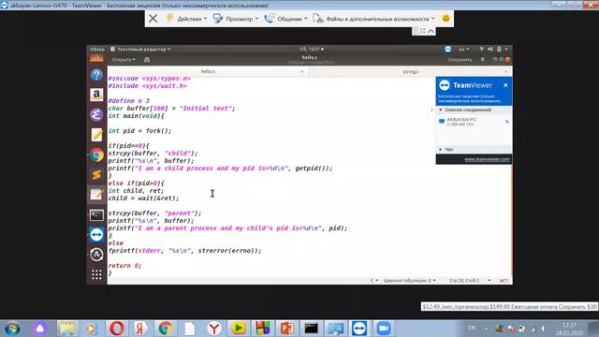
Task: Open Terminal from the Ubuntu dock
Action: pos(96,214)
